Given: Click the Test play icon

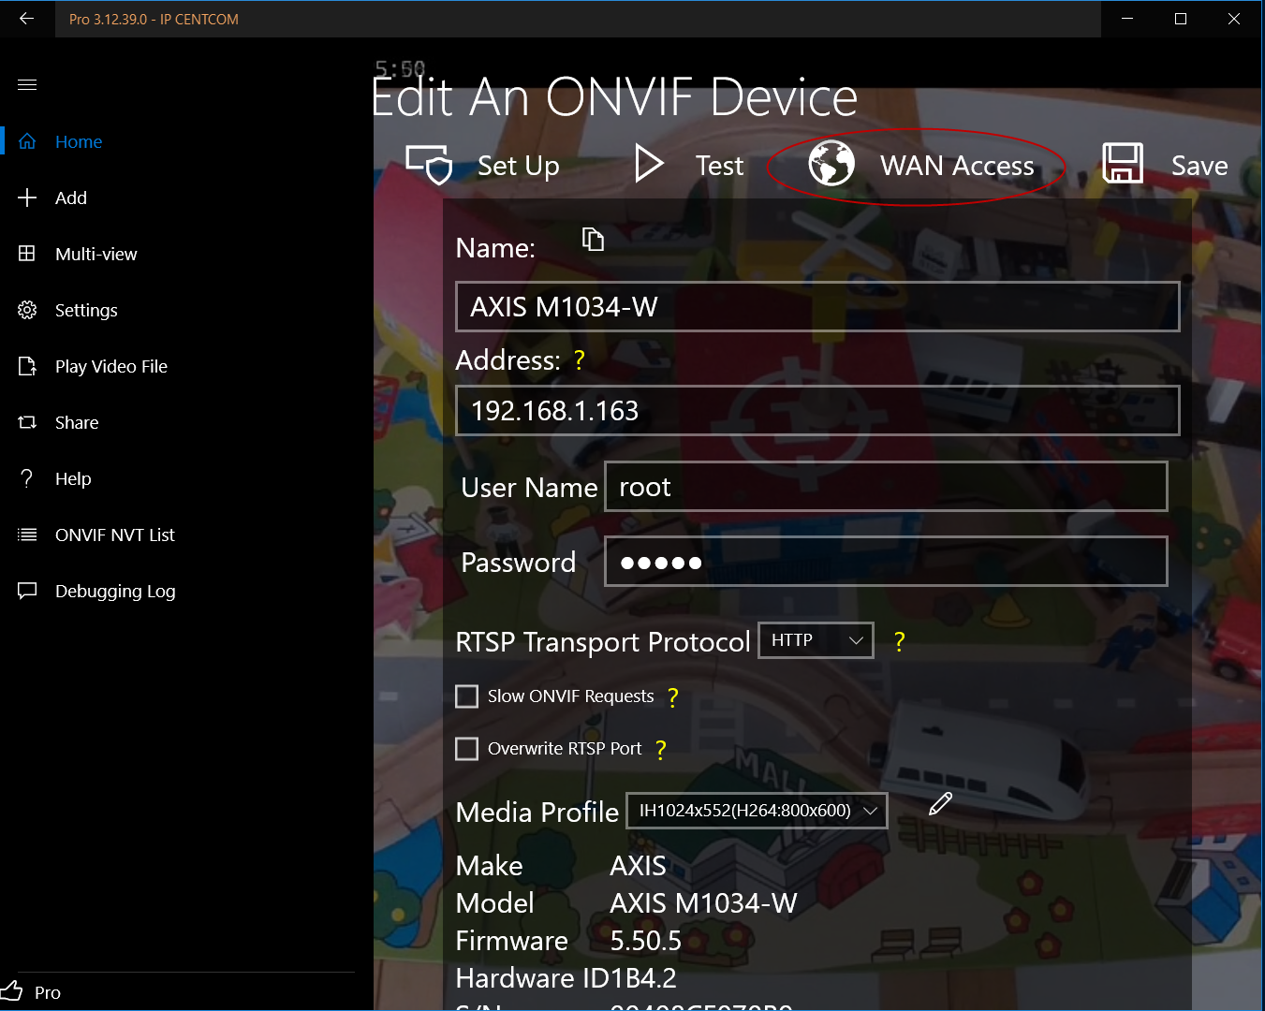Looking at the screenshot, I should pos(649,164).
